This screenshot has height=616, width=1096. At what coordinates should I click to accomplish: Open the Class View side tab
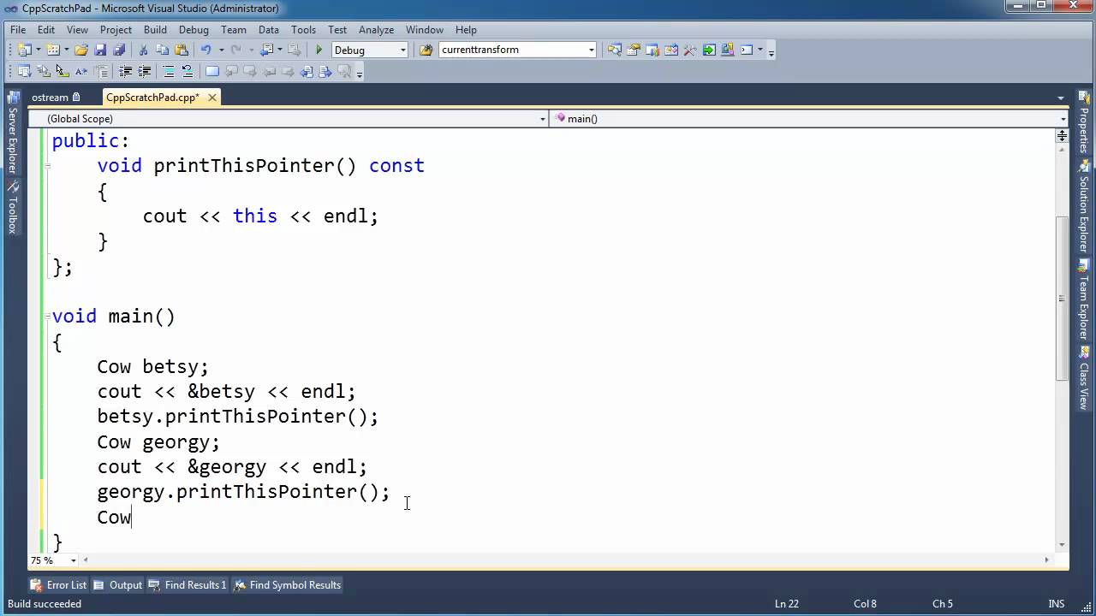point(1083,377)
